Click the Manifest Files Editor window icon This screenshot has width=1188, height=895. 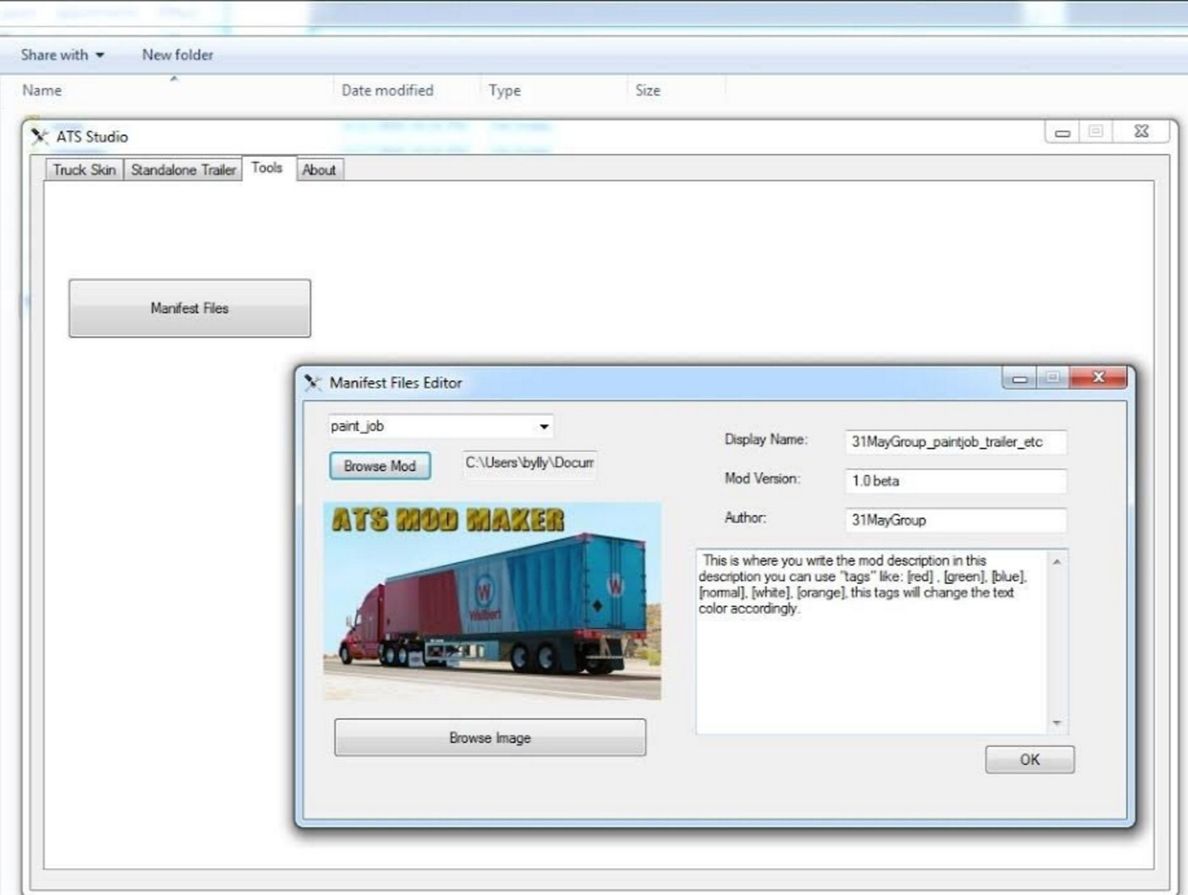point(313,382)
